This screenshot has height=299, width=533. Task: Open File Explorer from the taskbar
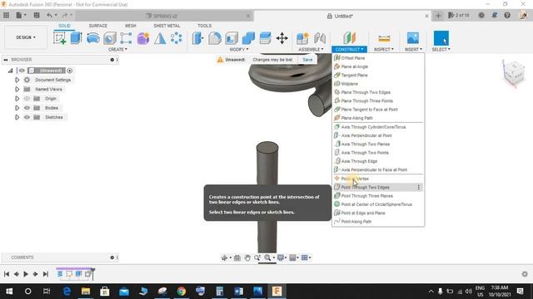tap(86, 292)
